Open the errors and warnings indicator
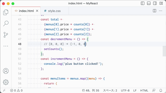The width and height of the screenshot is (166, 93). 16,90
